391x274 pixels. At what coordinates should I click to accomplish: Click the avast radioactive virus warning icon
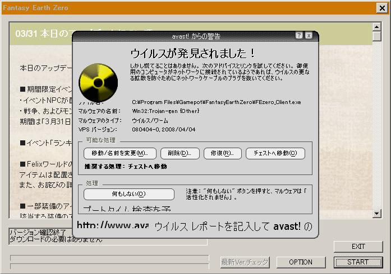(98, 83)
